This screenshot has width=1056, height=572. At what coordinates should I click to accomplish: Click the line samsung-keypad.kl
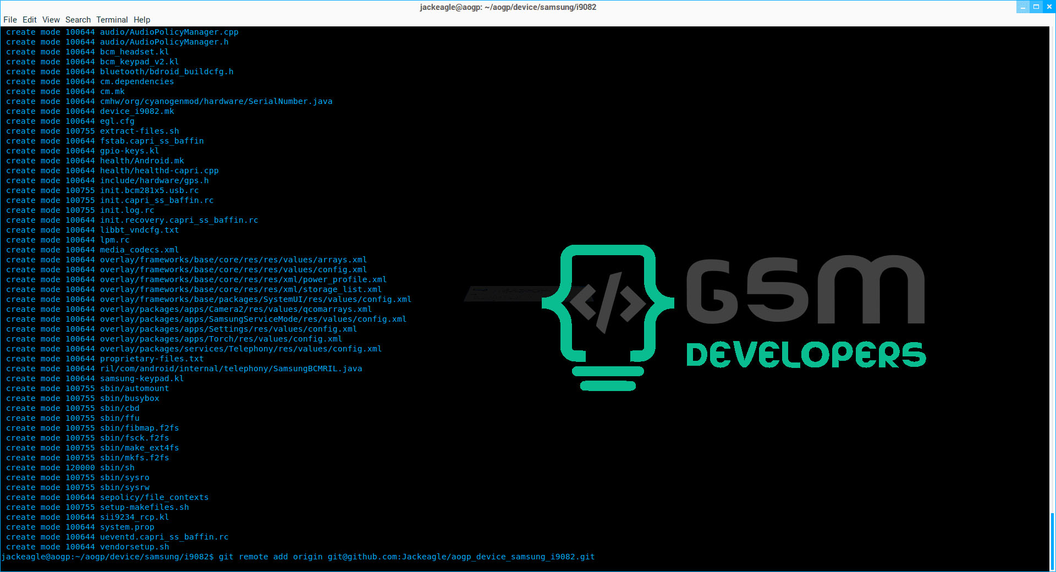pos(95,379)
